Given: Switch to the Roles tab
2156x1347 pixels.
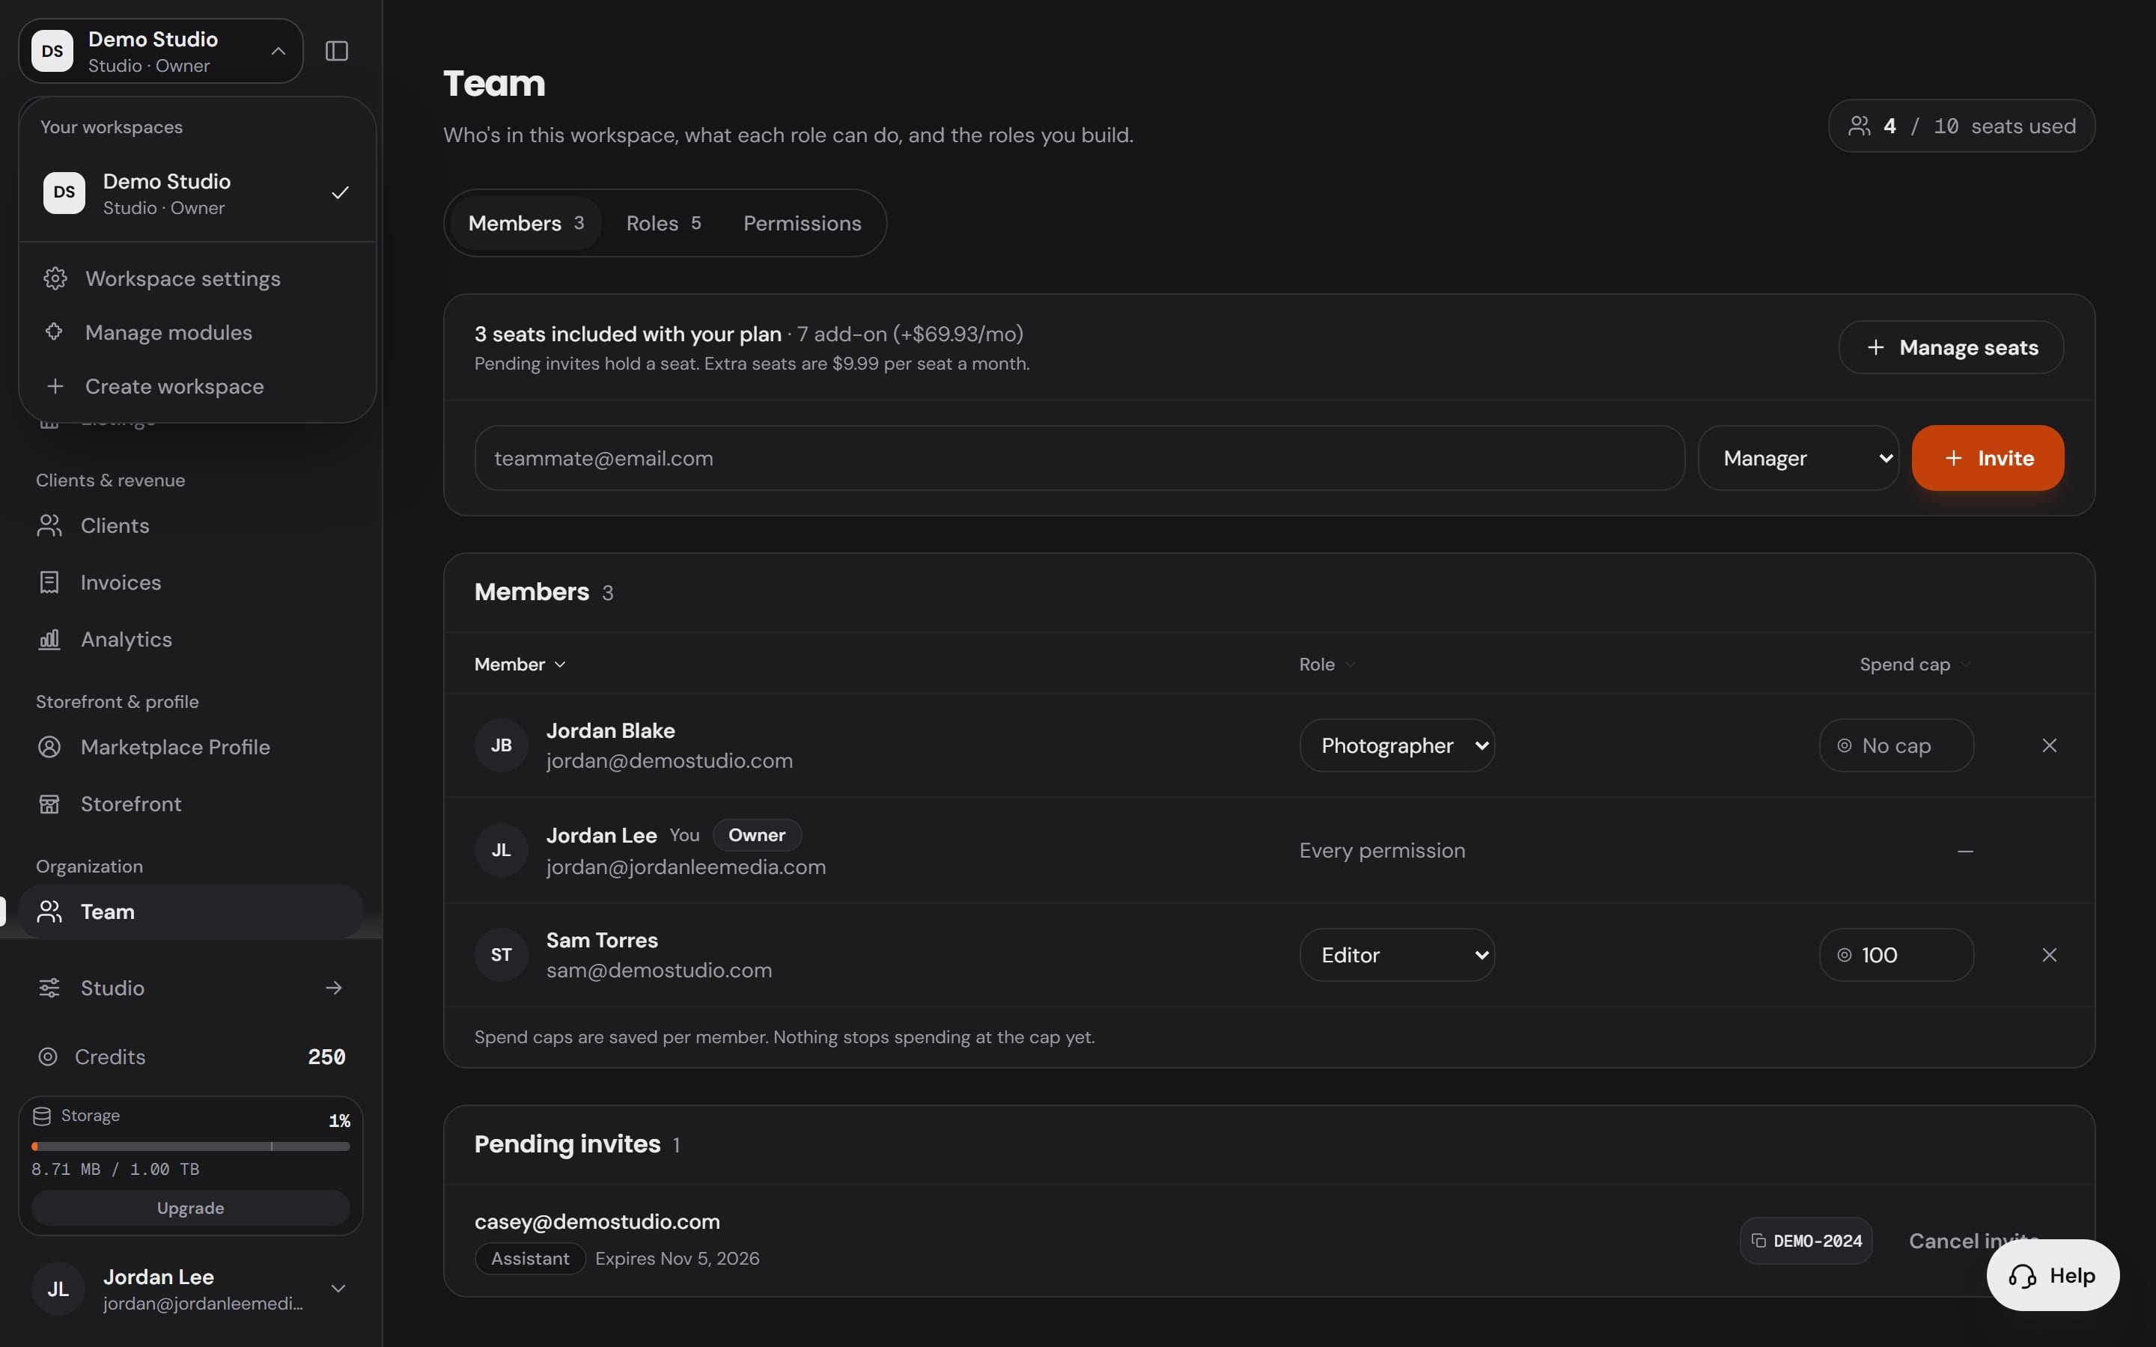Looking at the screenshot, I should tap(664, 224).
